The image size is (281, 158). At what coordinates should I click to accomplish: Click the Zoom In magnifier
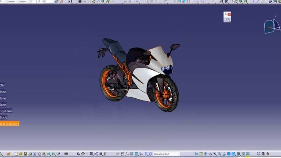tap(215, 154)
